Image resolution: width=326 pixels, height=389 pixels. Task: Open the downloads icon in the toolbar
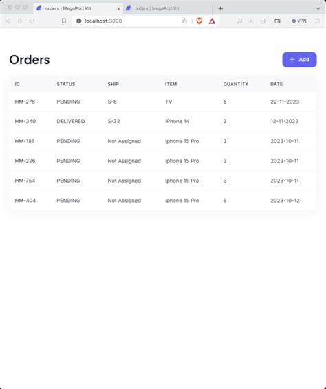[x=251, y=21]
